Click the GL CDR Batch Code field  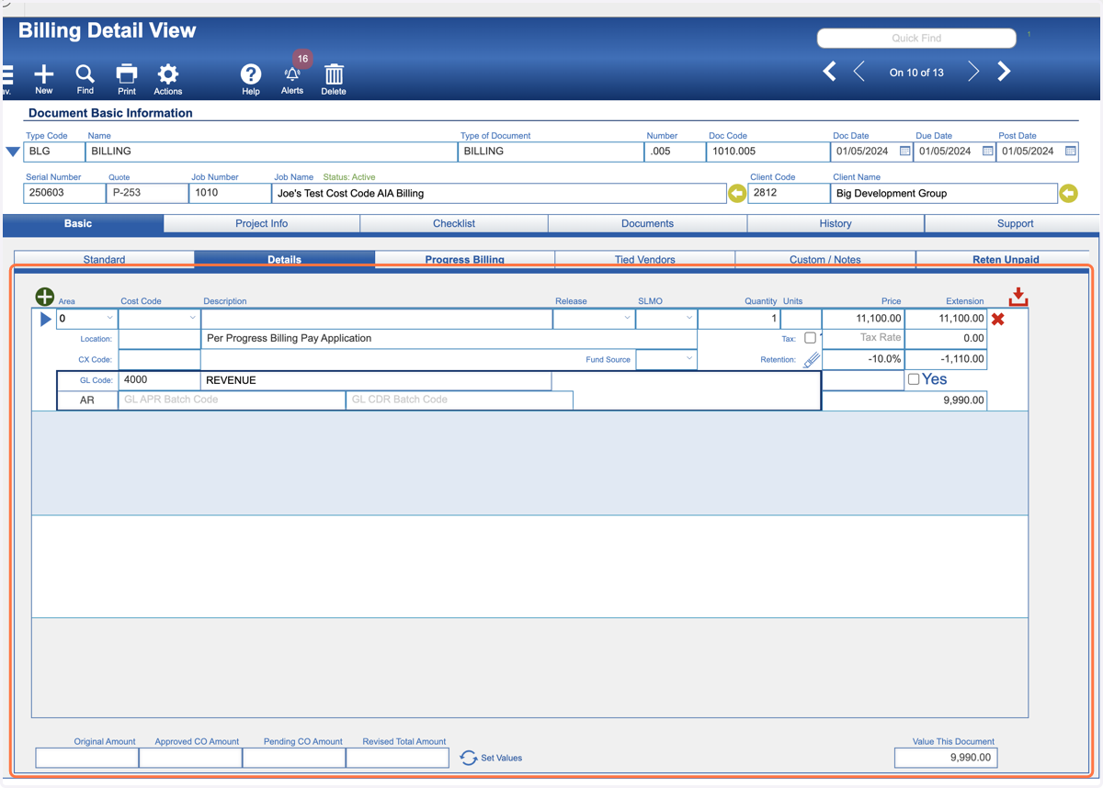pos(459,400)
